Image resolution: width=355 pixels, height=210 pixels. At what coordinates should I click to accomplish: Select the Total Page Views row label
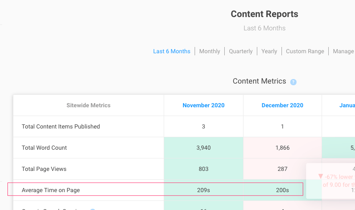tap(44, 169)
